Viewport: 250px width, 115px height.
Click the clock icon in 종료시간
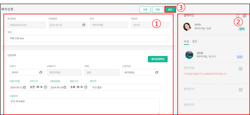point(86,87)
